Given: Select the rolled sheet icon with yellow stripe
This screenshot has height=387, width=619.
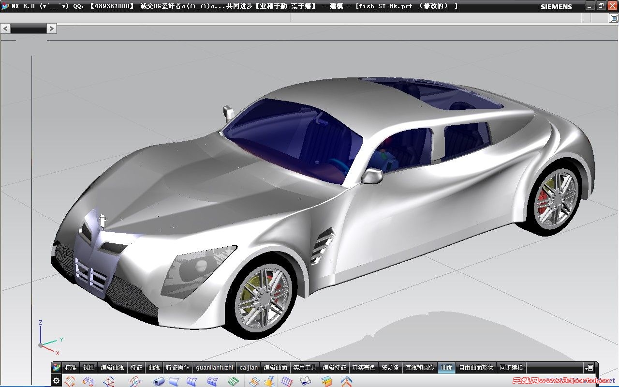Looking at the screenshot, I should tap(327, 382).
